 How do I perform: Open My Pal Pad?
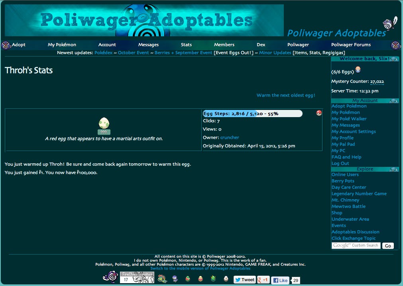coord(343,144)
